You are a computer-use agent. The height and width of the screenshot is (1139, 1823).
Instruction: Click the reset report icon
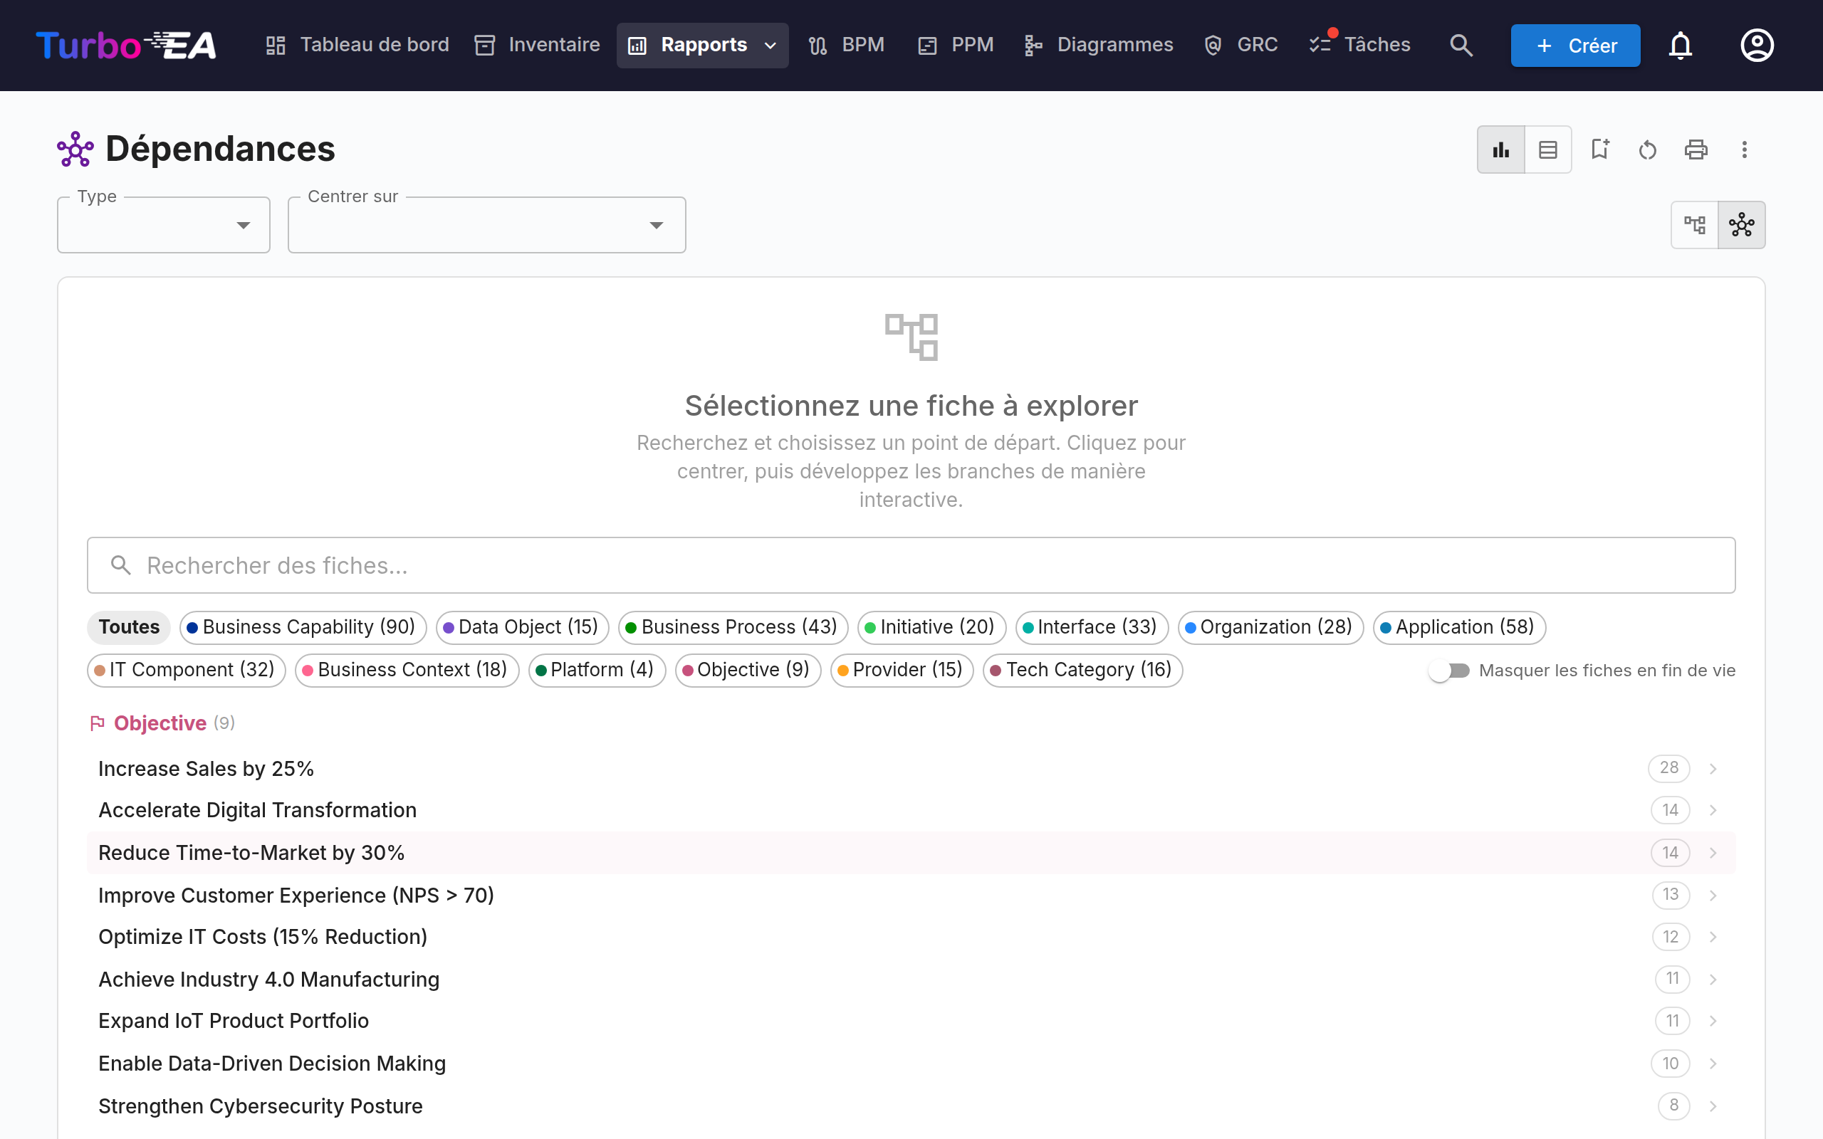(1648, 149)
